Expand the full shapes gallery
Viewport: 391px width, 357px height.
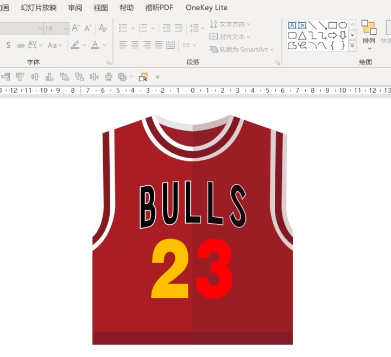(352, 46)
